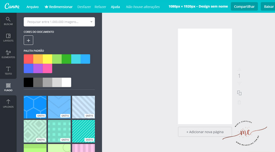Screen dimensions: 275x152
Task: Click the blank white canvas page
Action: point(205,76)
